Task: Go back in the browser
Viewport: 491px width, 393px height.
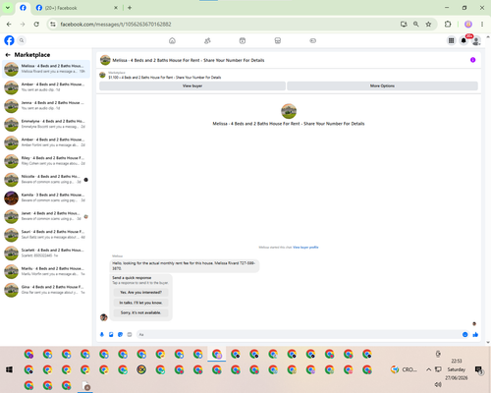Action: tap(9, 24)
